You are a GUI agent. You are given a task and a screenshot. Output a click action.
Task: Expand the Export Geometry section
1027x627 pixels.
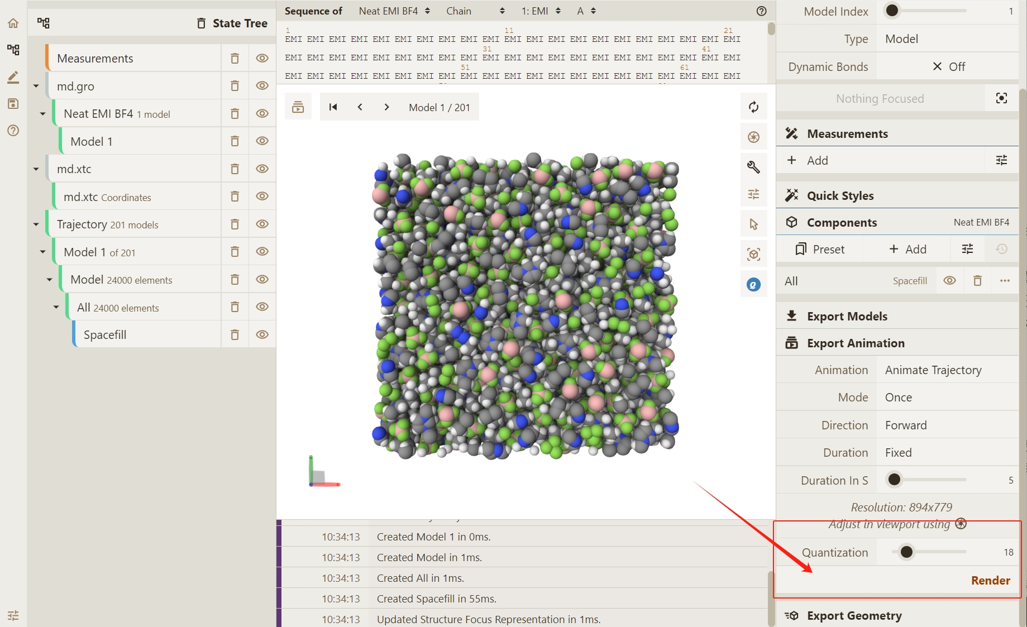pos(854,616)
